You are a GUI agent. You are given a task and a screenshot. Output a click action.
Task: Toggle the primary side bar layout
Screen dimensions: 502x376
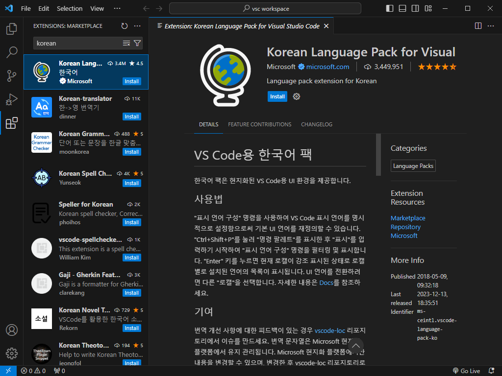(390, 8)
